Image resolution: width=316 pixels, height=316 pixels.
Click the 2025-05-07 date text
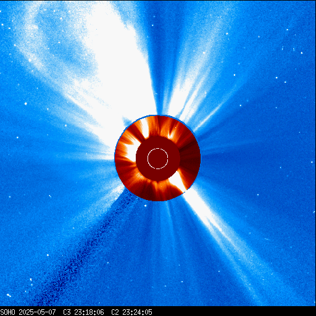(37, 312)
